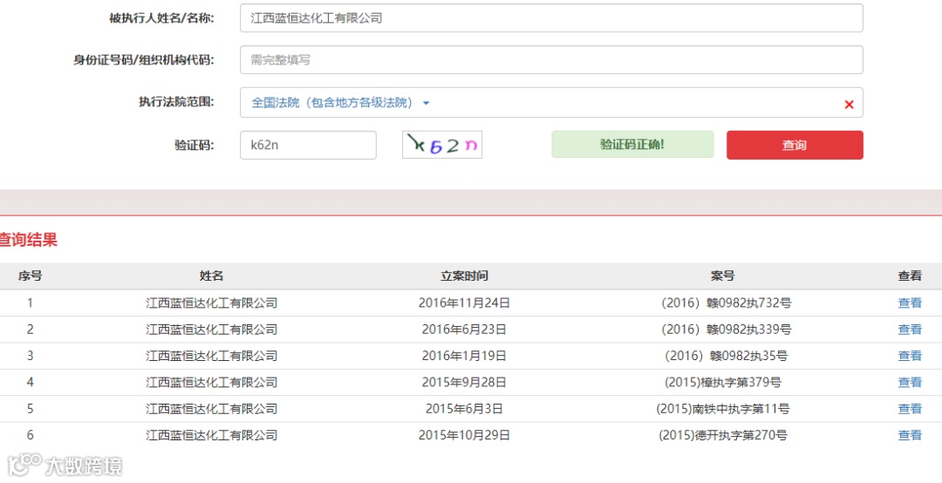Refresh the k62n captcha image

coord(442,145)
